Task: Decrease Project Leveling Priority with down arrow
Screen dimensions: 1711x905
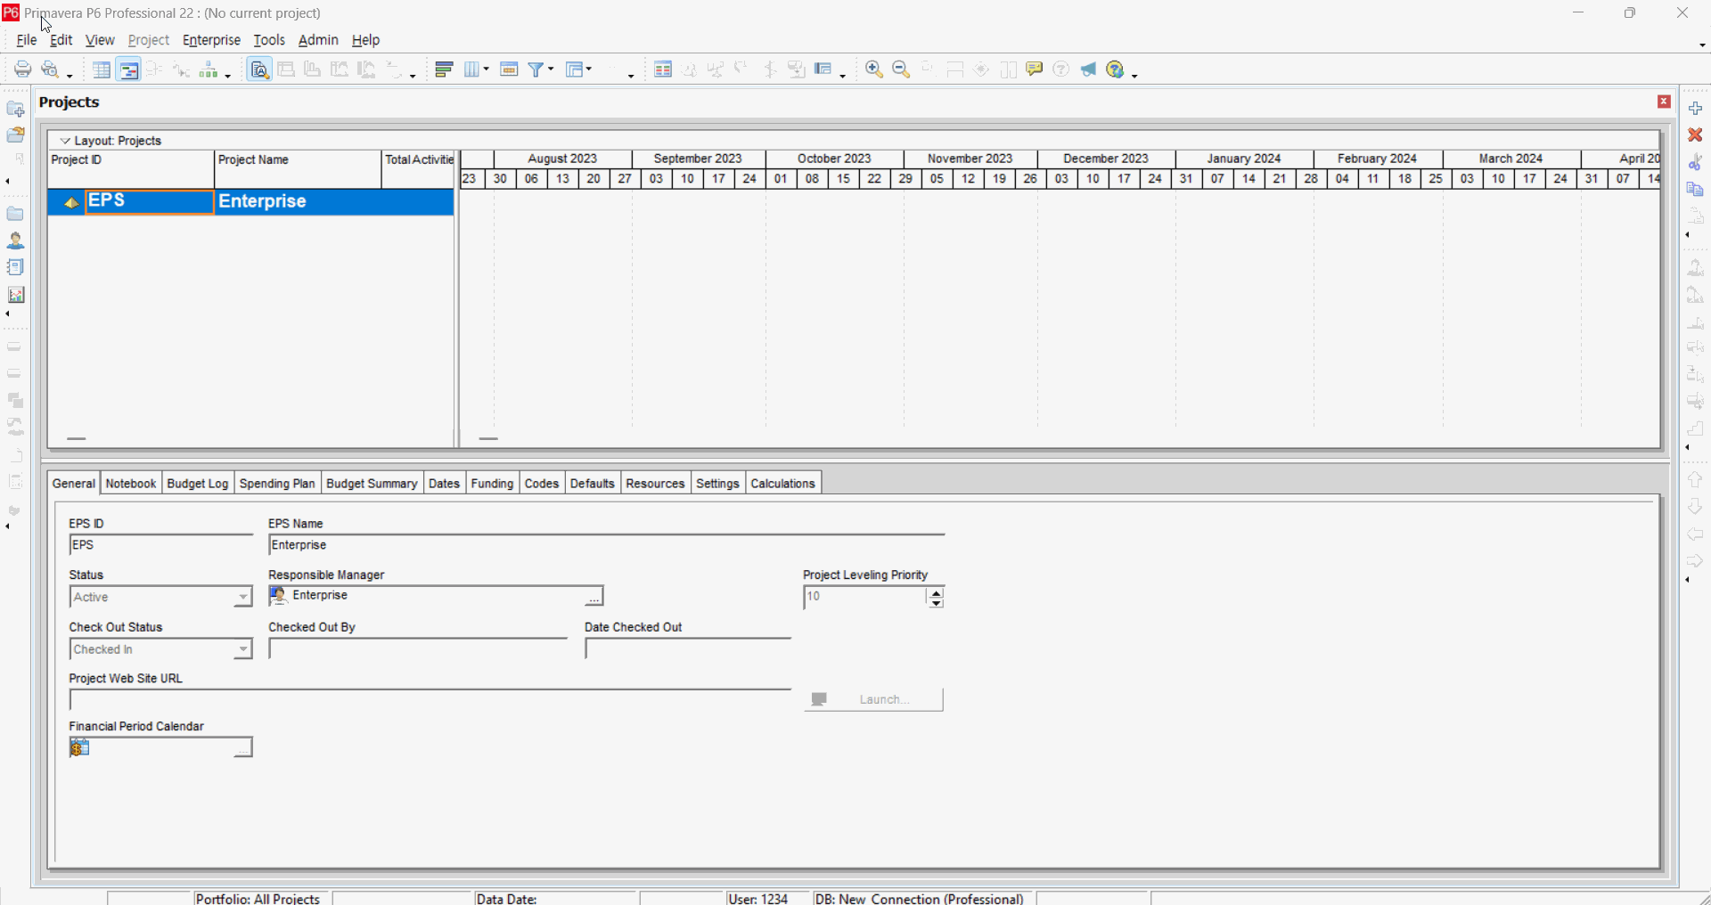Action: 936,603
